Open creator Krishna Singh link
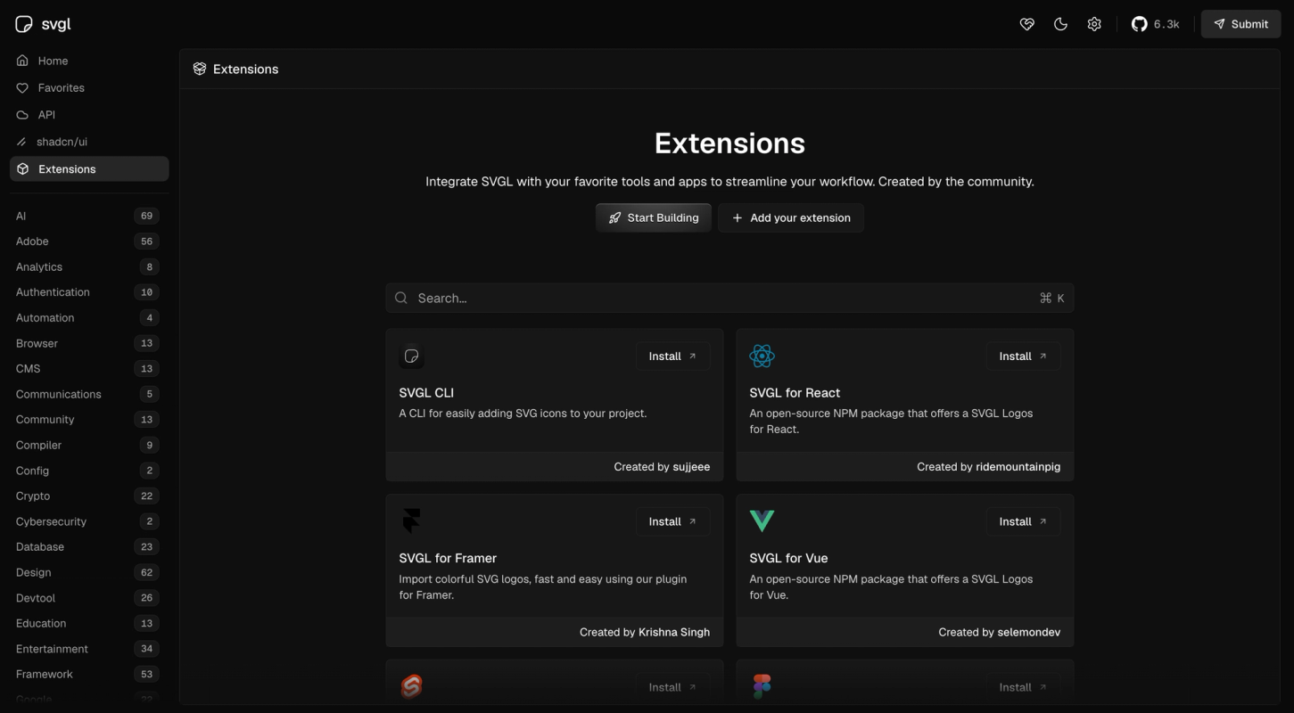1294x713 pixels. (674, 632)
